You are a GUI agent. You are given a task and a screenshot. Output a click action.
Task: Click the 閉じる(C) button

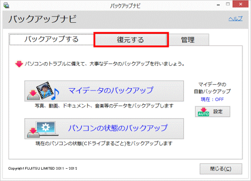pyautogui.click(x=221, y=169)
